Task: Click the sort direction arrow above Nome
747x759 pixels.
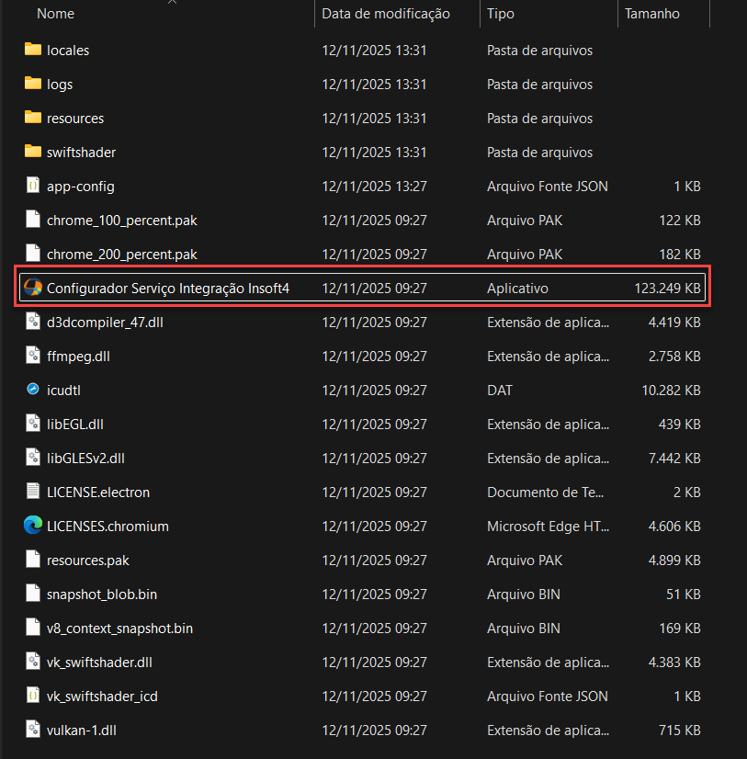Action: pyautogui.click(x=172, y=5)
